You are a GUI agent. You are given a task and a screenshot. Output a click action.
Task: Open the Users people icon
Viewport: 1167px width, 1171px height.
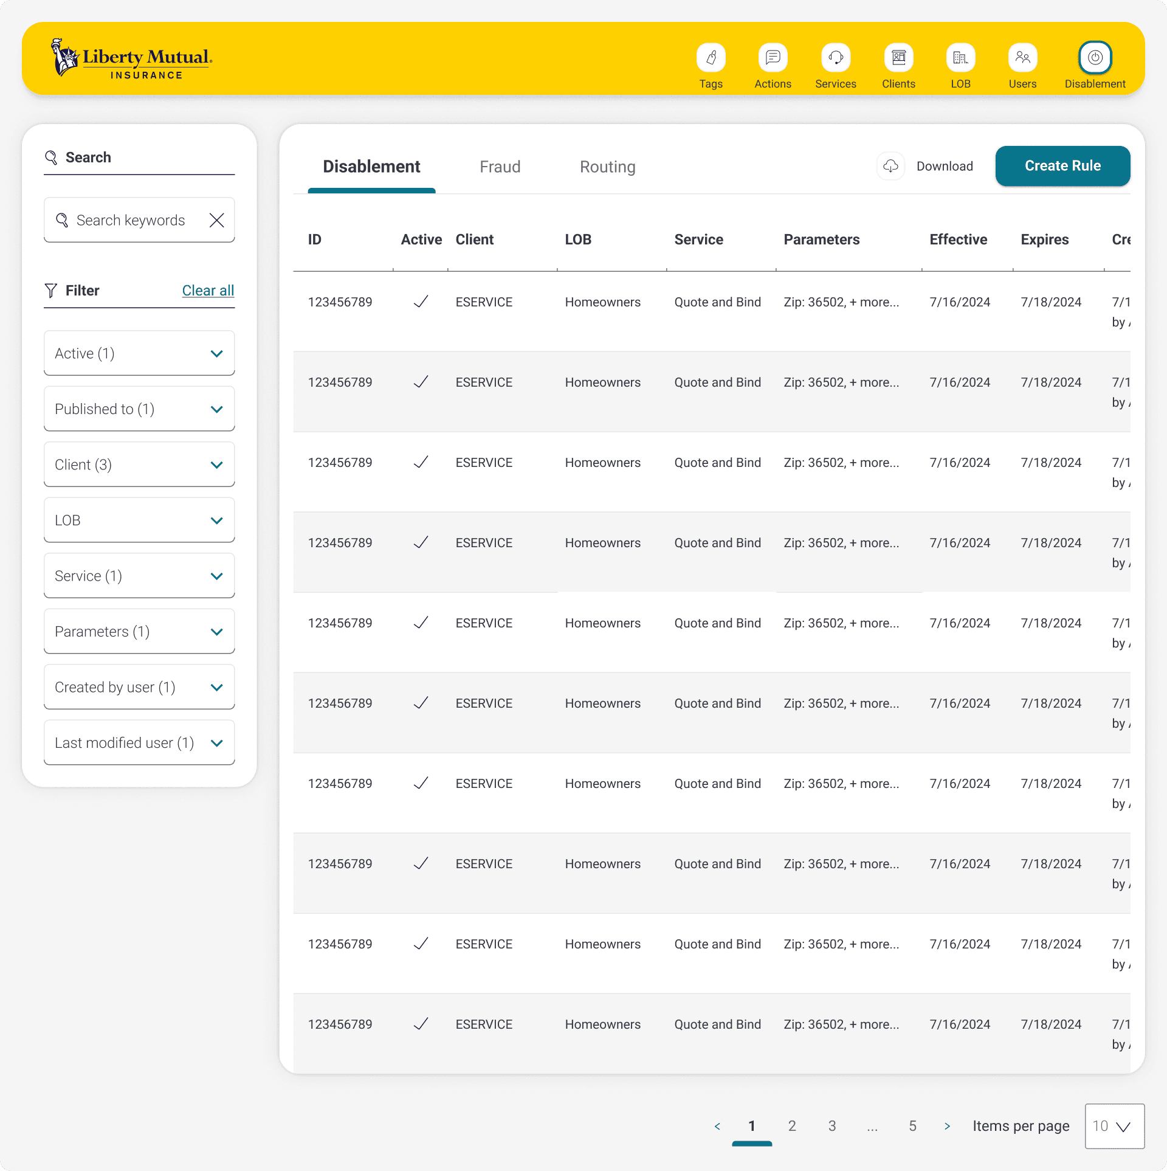click(x=1022, y=58)
